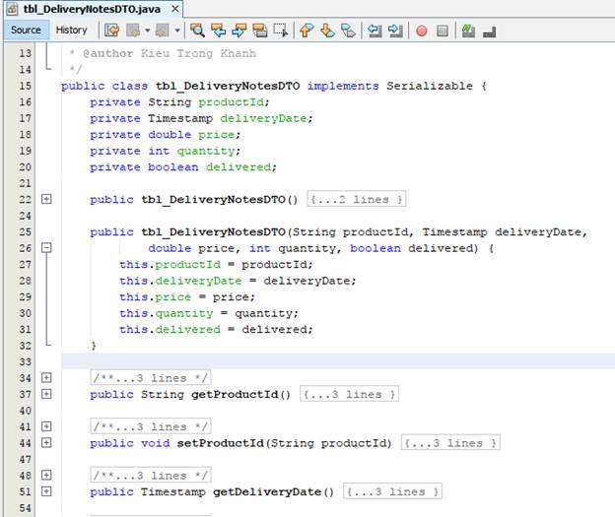
Task: Open the Forward history dropdown arrow
Action: point(177,31)
